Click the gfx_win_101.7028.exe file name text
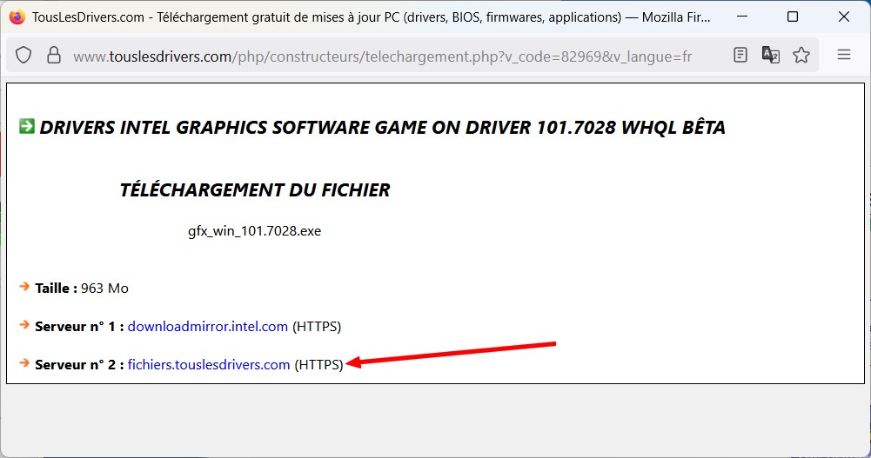 (254, 231)
